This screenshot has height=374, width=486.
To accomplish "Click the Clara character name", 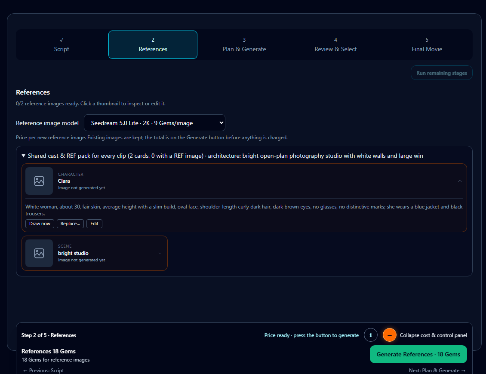I will (64, 181).
